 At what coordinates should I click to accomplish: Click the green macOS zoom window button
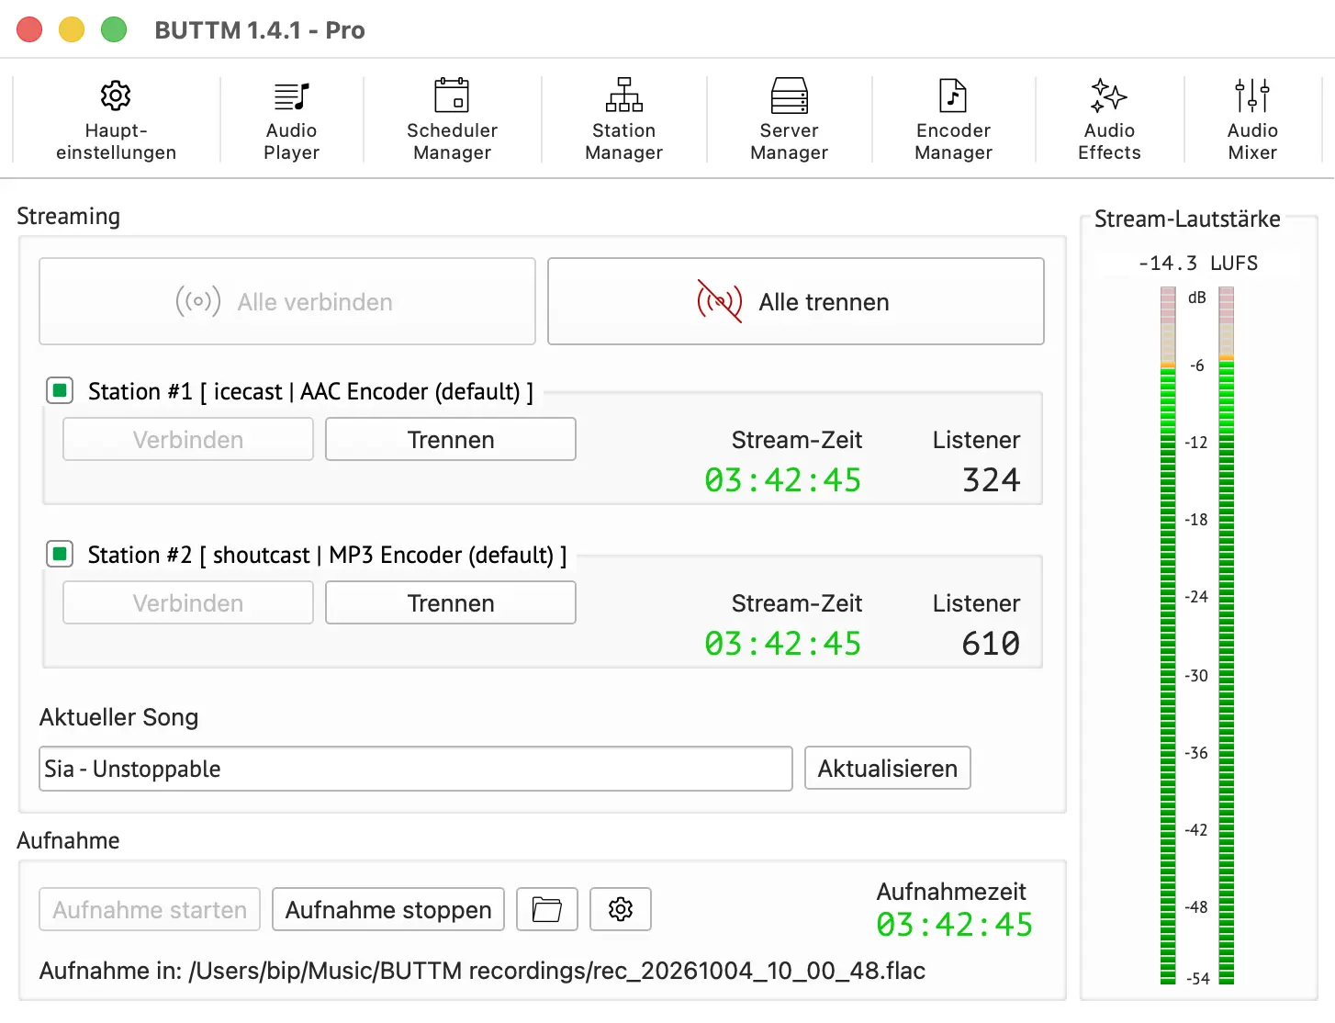tap(114, 30)
